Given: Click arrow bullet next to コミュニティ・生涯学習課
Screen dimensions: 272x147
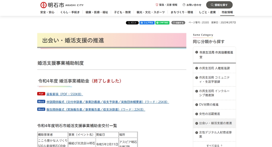Looking at the screenshot, I should (197, 78).
